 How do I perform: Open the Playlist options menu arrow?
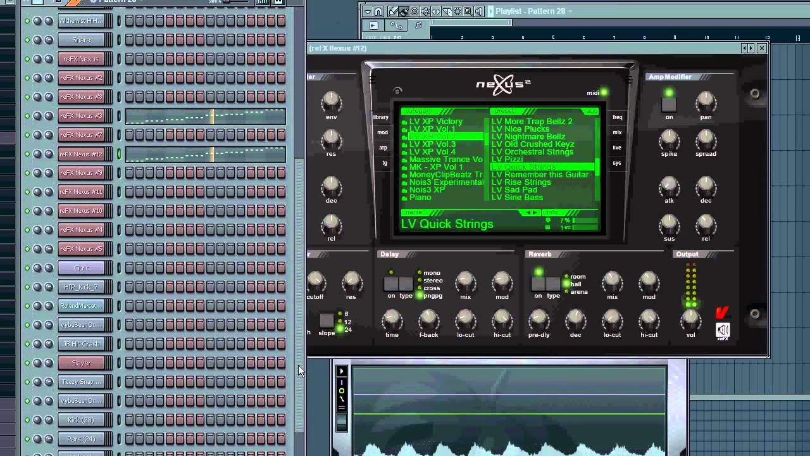tap(368, 11)
